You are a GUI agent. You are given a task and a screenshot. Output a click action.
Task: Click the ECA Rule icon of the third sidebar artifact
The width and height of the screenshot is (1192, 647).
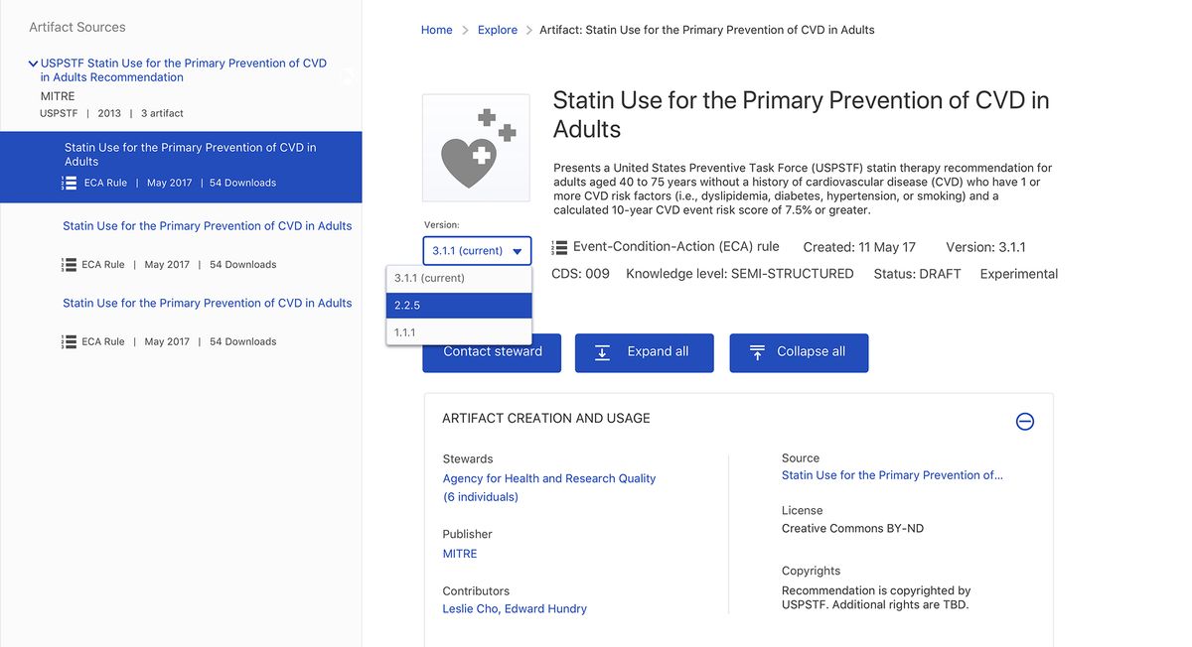[x=69, y=341]
